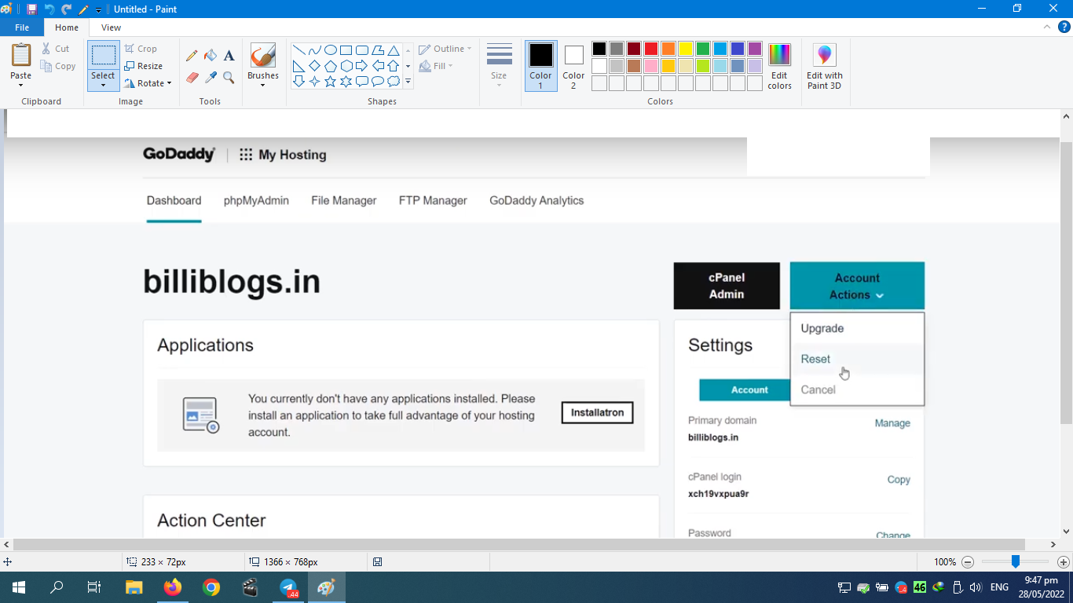
Task: Launch Edit with Paint 3D
Action: pyautogui.click(x=824, y=67)
